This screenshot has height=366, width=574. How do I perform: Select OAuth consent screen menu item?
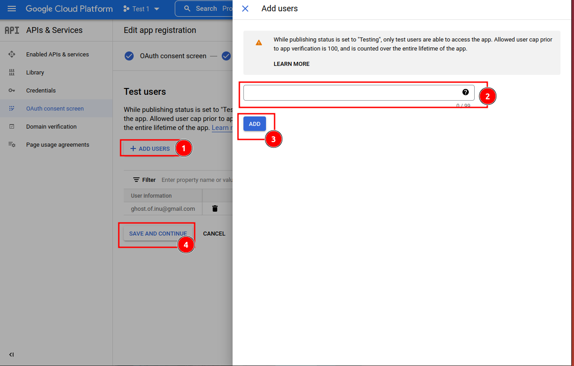click(55, 108)
